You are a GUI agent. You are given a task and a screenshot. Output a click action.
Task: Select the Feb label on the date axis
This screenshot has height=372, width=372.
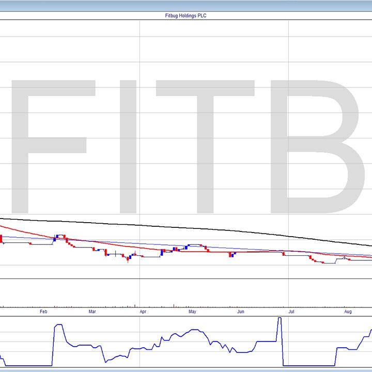(x=43, y=312)
